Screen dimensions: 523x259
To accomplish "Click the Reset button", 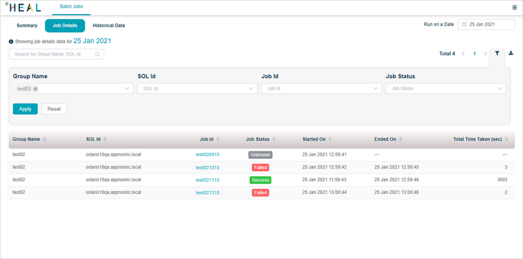I will coord(54,109).
